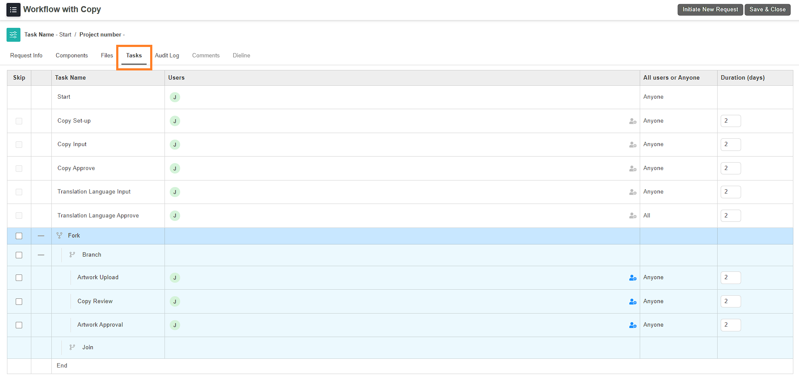Viewport: 799px width, 381px height.
Task: Open blue user settings icon for Copy Review
Action: pyautogui.click(x=633, y=302)
